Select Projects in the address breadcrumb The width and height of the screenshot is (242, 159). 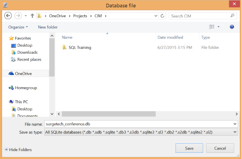coord(80,16)
